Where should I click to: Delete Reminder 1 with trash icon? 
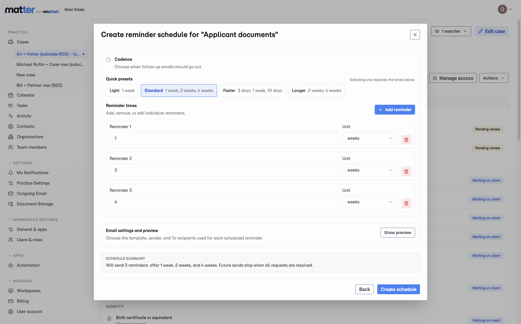406,140
